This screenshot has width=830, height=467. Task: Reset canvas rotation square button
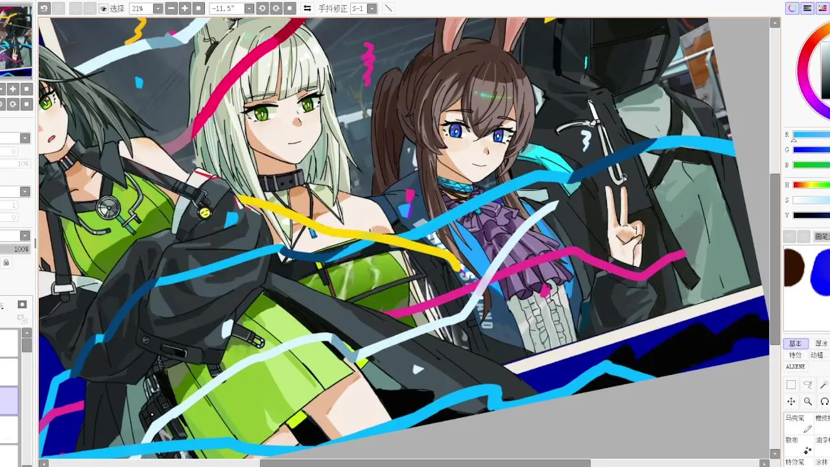point(290,8)
